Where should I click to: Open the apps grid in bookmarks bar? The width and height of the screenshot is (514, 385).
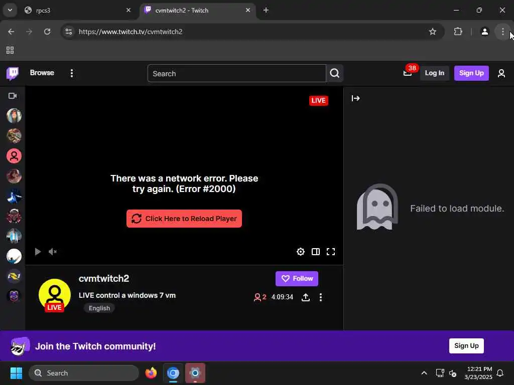click(x=10, y=50)
